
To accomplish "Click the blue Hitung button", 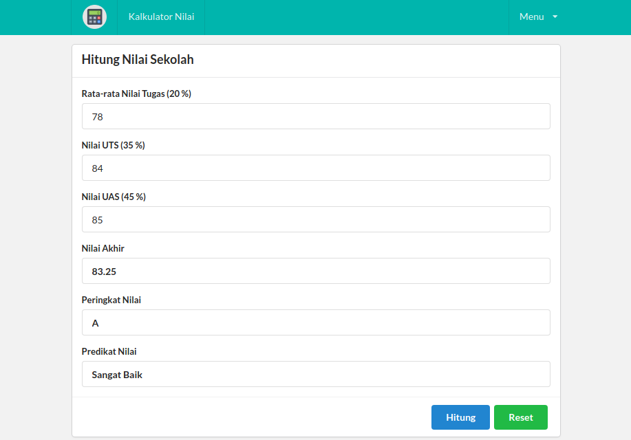I will pyautogui.click(x=460, y=417).
